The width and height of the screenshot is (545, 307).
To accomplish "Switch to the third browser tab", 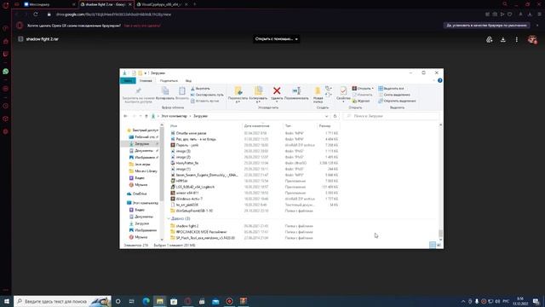I will 162,4.
